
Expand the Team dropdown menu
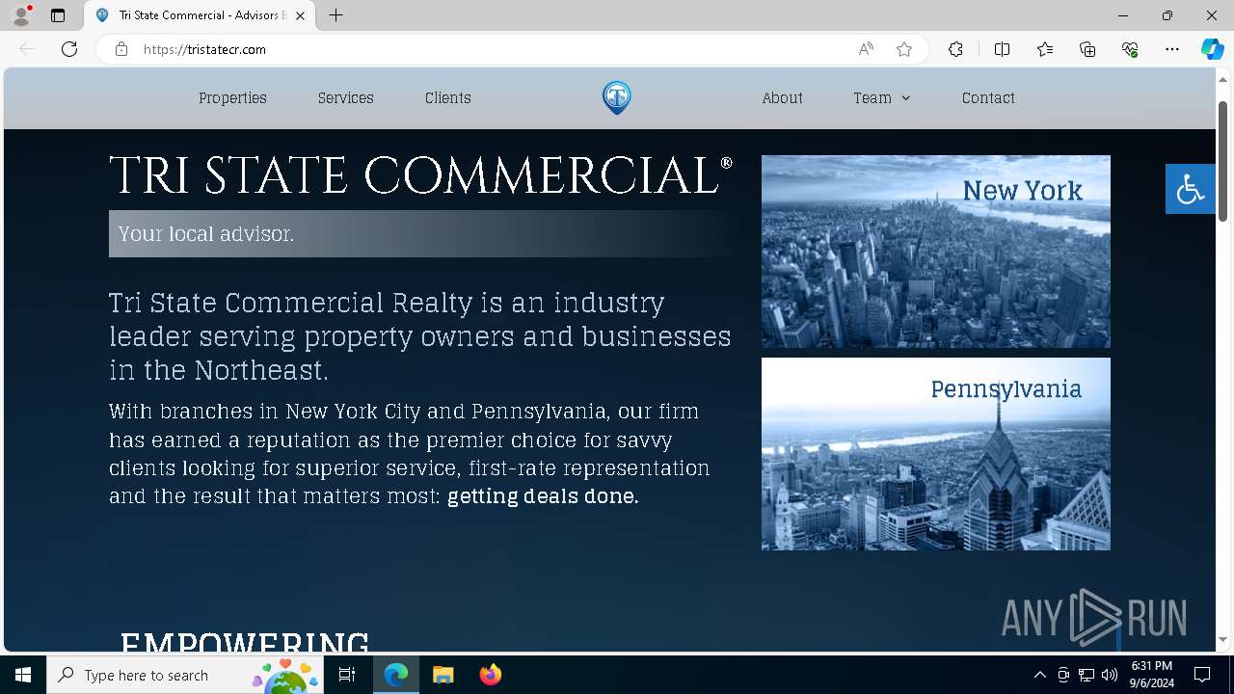[x=881, y=98]
